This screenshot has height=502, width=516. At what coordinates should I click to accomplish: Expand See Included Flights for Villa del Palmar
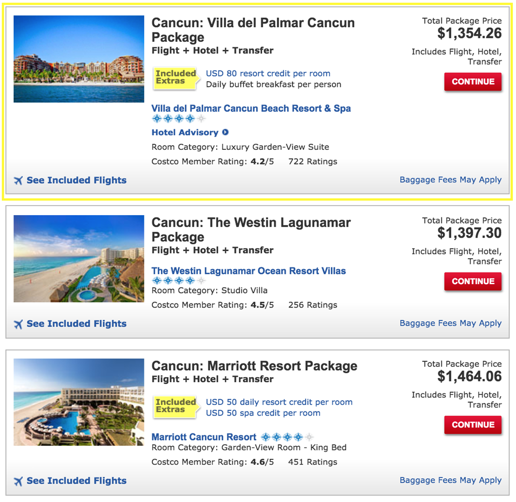pyautogui.click(x=76, y=180)
